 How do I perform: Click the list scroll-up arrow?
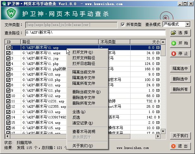[x=163, y=42]
